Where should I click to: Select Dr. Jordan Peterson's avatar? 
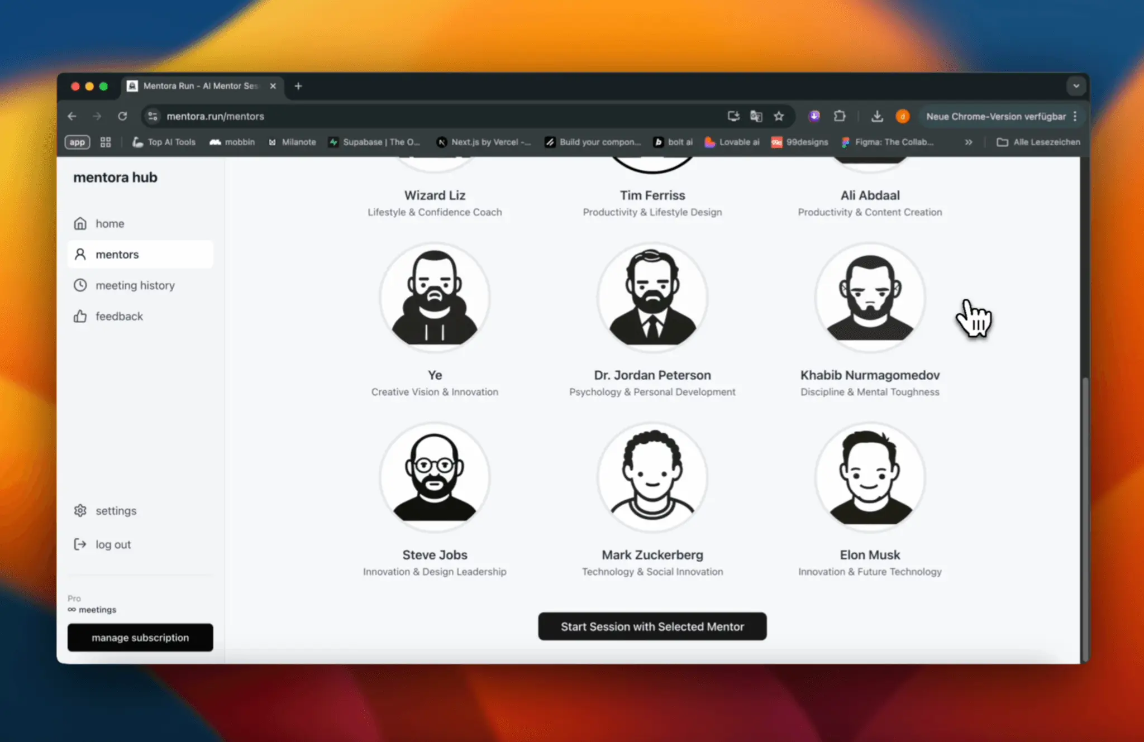click(652, 297)
